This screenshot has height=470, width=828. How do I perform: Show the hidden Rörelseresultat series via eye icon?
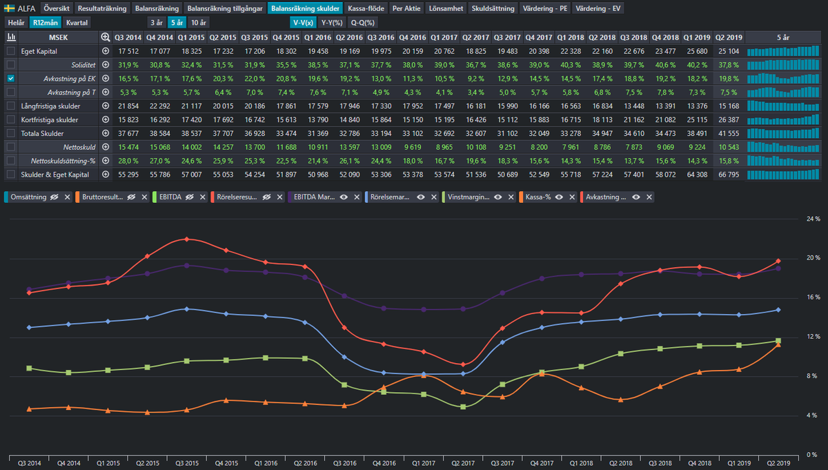[265, 197]
